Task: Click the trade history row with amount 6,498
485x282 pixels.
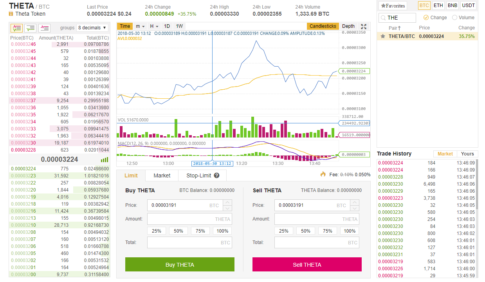Action: [426, 184]
